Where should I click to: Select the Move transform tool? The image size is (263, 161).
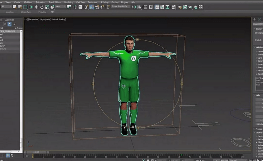pos(36,7)
